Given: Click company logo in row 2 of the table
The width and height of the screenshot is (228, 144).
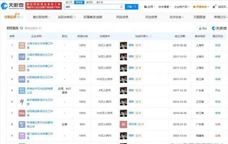Looking at the screenshot, I should point(22,56).
